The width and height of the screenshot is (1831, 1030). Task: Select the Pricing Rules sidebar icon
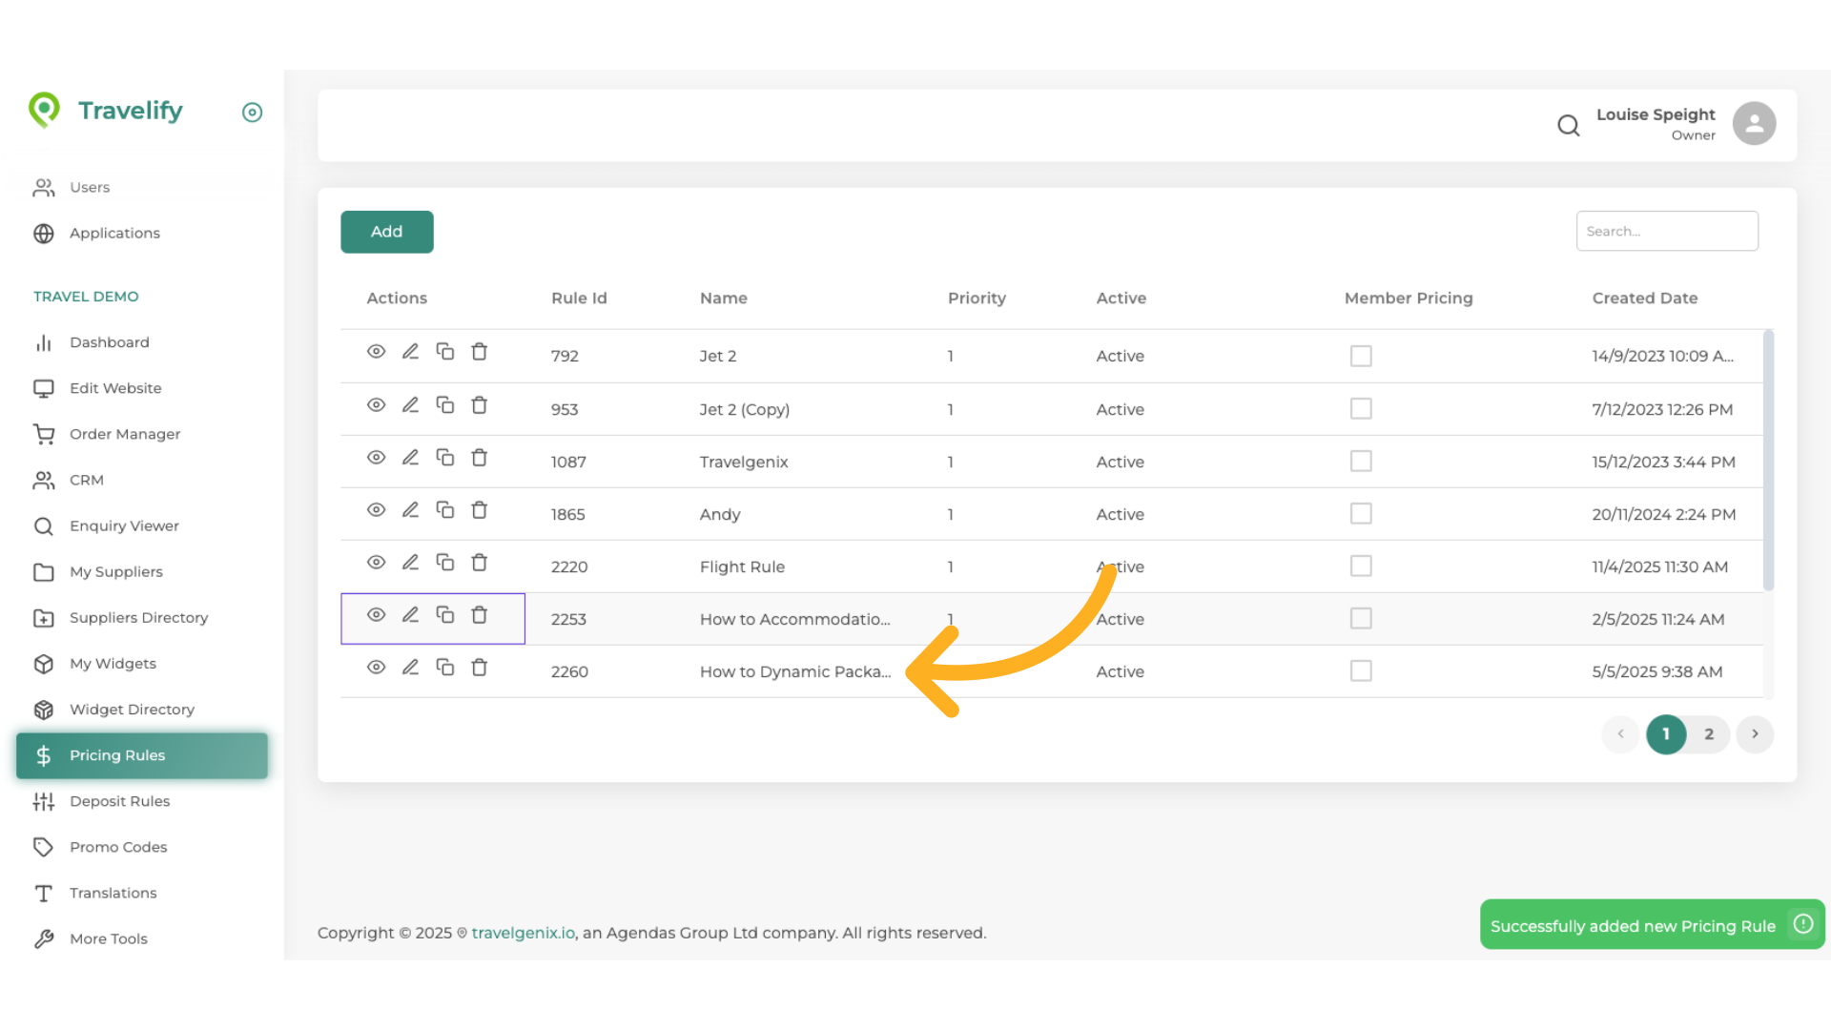click(44, 755)
